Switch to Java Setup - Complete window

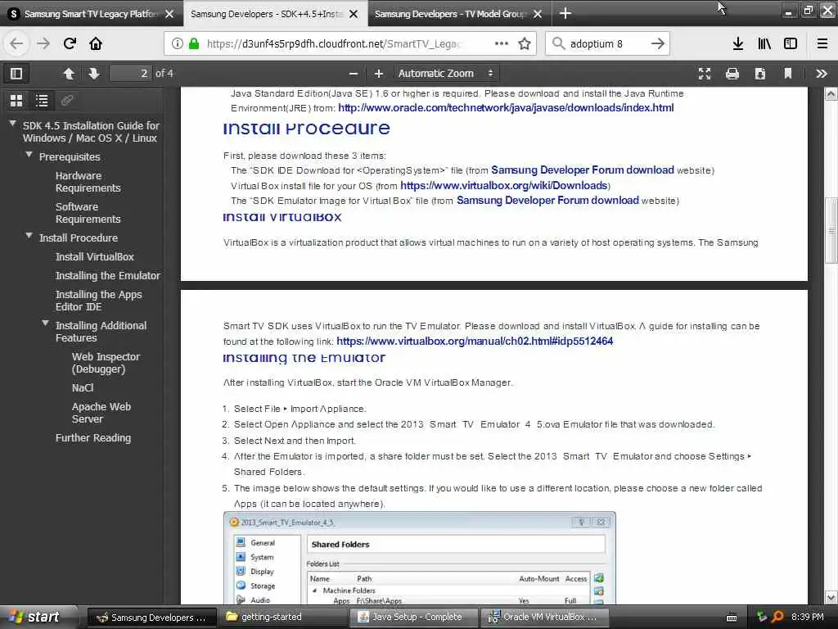[415, 617]
